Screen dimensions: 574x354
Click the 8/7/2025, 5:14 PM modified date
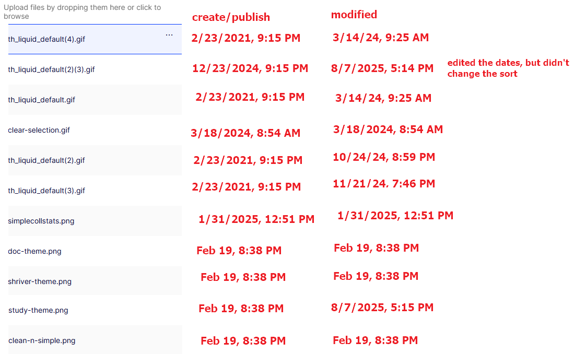coord(382,68)
